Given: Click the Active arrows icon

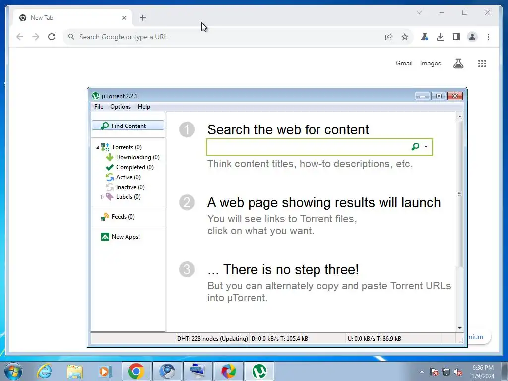Looking at the screenshot, I should (x=110, y=177).
